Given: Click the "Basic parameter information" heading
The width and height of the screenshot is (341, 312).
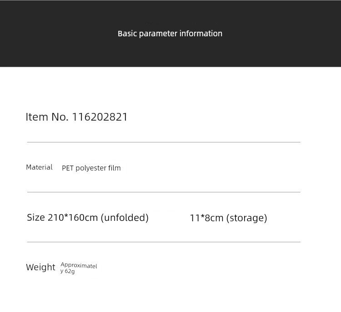Looking at the screenshot, I should point(170,34).
